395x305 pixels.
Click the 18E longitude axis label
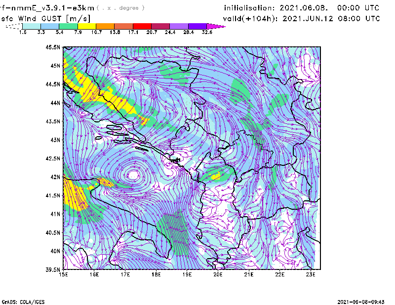pos(156,274)
